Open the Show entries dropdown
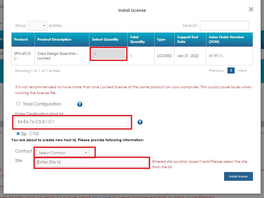The width and height of the screenshot is (264, 198). coord(38,25)
